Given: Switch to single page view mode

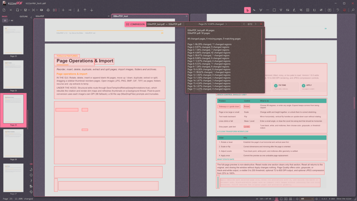Looking at the screenshot, I should click(281, 199).
